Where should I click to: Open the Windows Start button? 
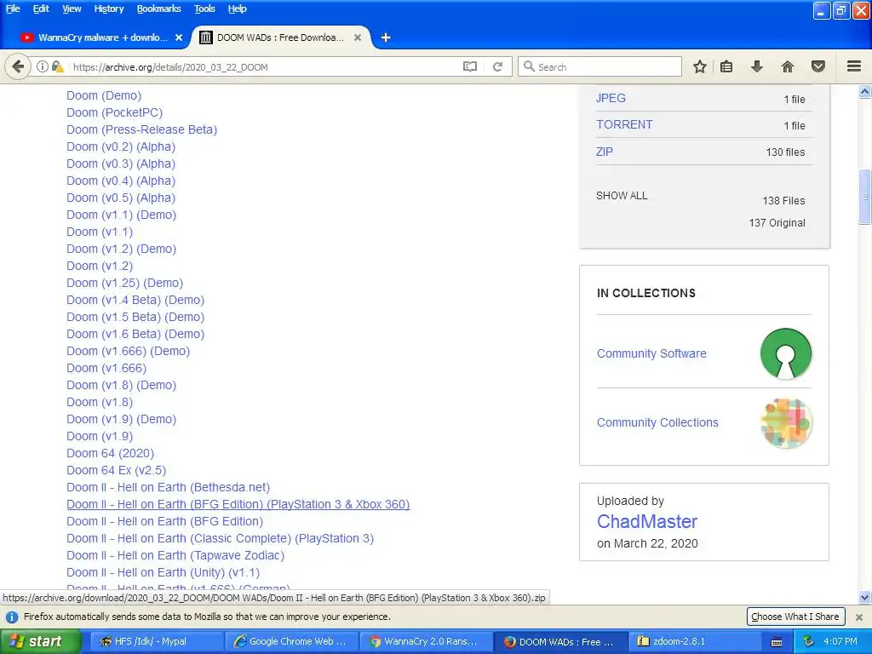(x=40, y=641)
